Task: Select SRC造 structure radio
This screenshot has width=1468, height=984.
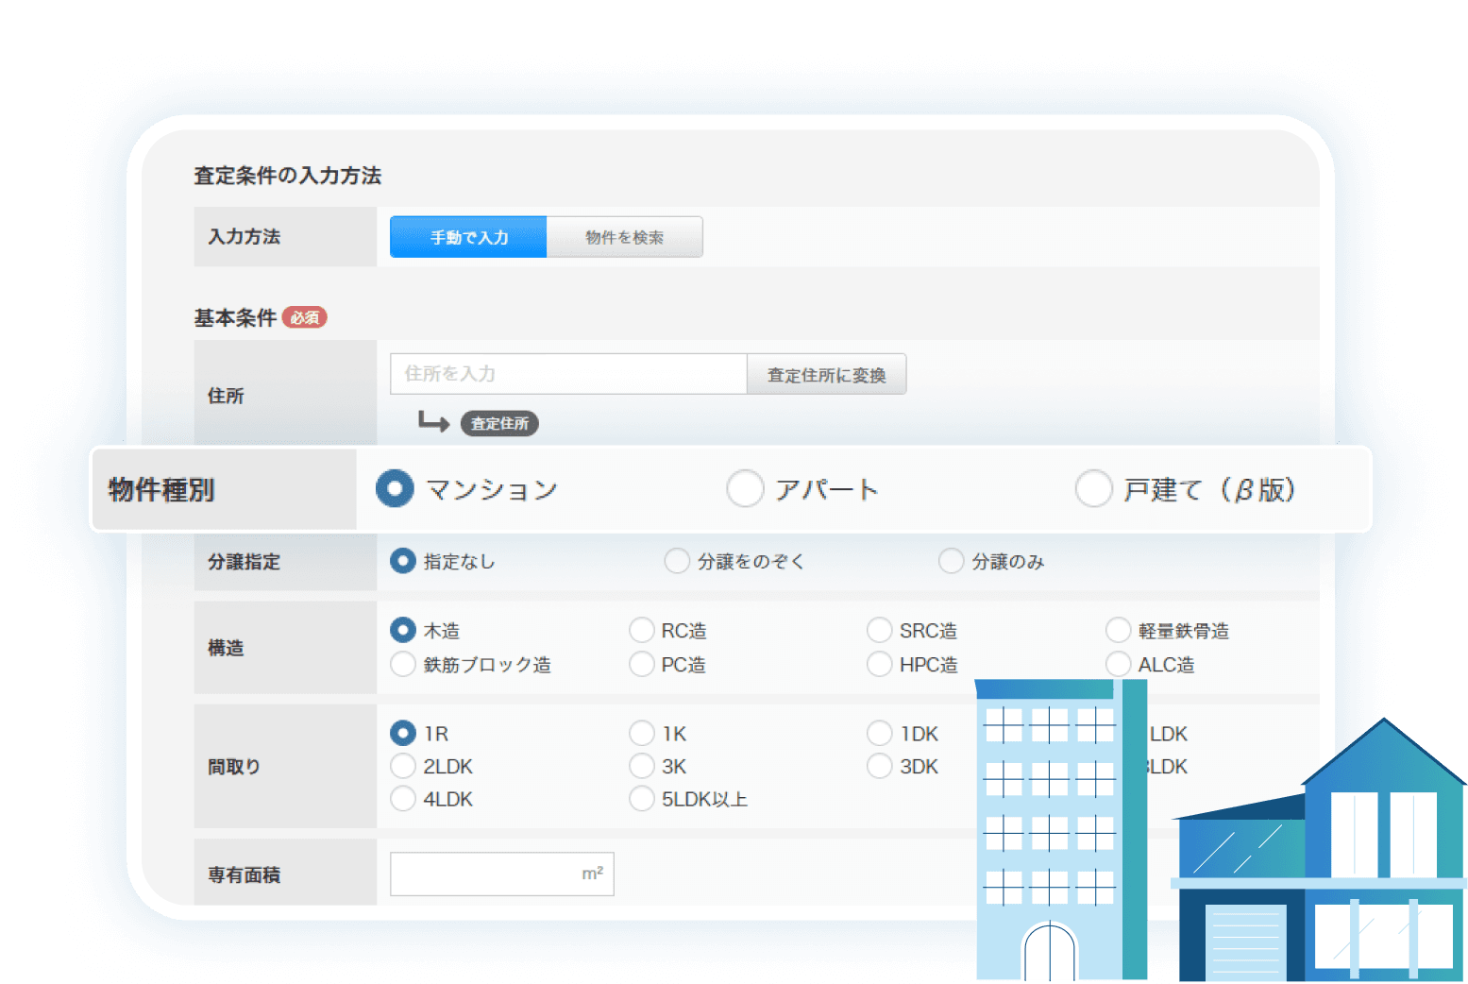Action: tap(880, 630)
